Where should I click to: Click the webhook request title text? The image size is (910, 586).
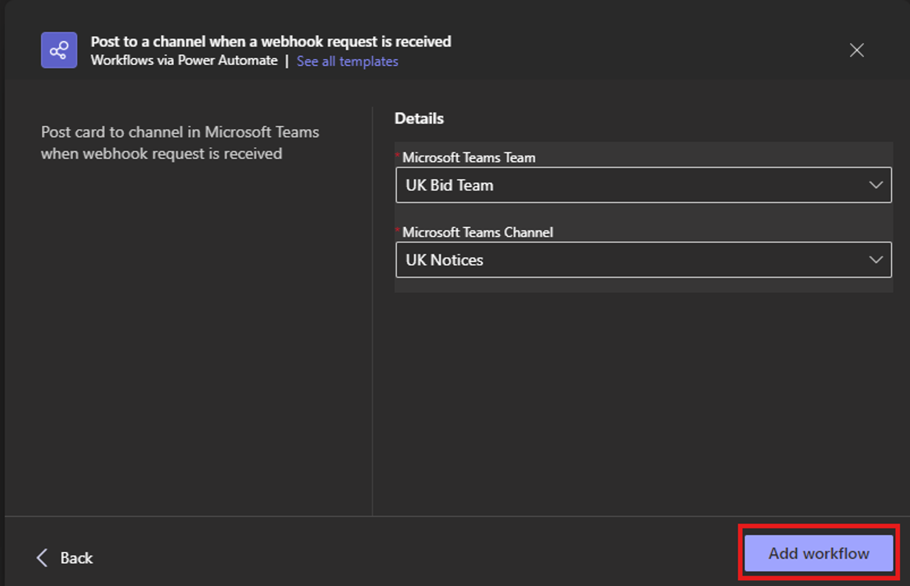point(271,41)
